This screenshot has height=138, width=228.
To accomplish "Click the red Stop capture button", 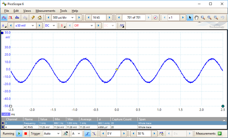I will (x=26, y=134).
